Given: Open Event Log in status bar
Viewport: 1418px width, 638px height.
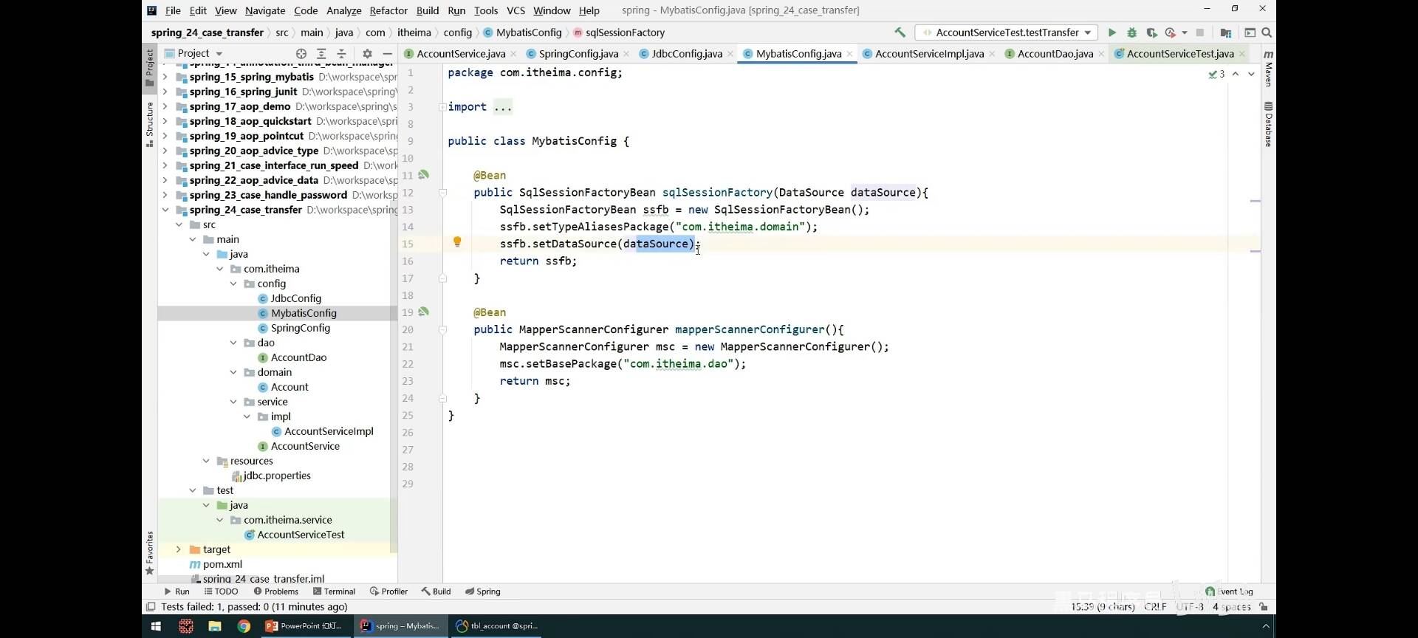Looking at the screenshot, I should point(1230,591).
